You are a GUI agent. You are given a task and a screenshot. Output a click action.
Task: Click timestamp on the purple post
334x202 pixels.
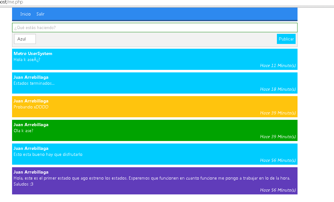[x=278, y=190]
